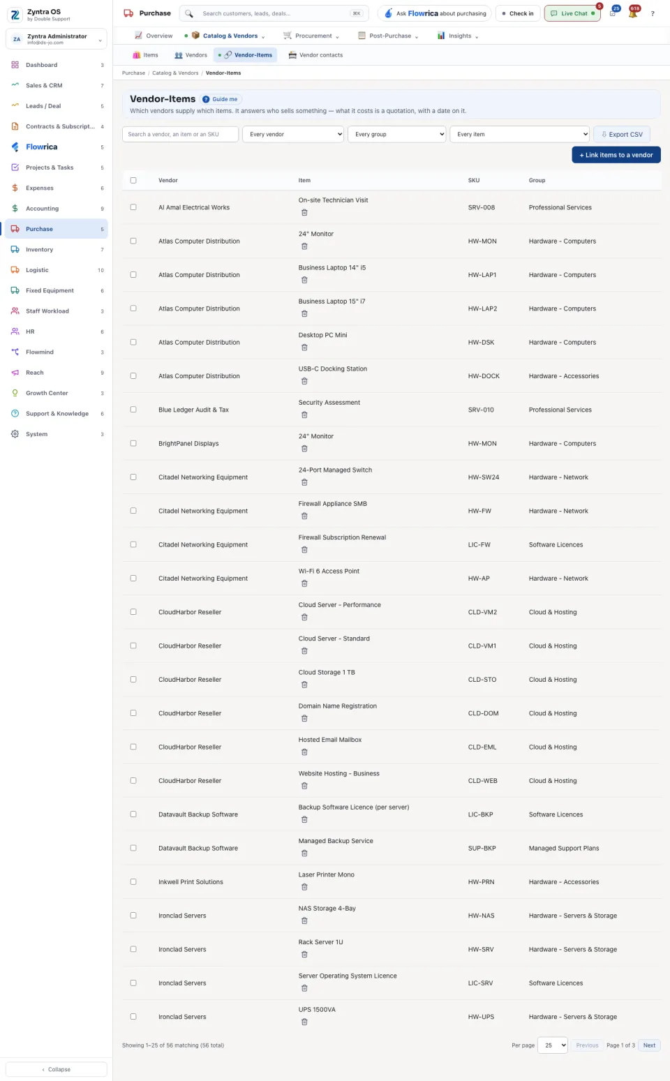Open the Dashboard sidebar icon
Image resolution: width=670 pixels, height=1081 pixels.
tap(15, 65)
